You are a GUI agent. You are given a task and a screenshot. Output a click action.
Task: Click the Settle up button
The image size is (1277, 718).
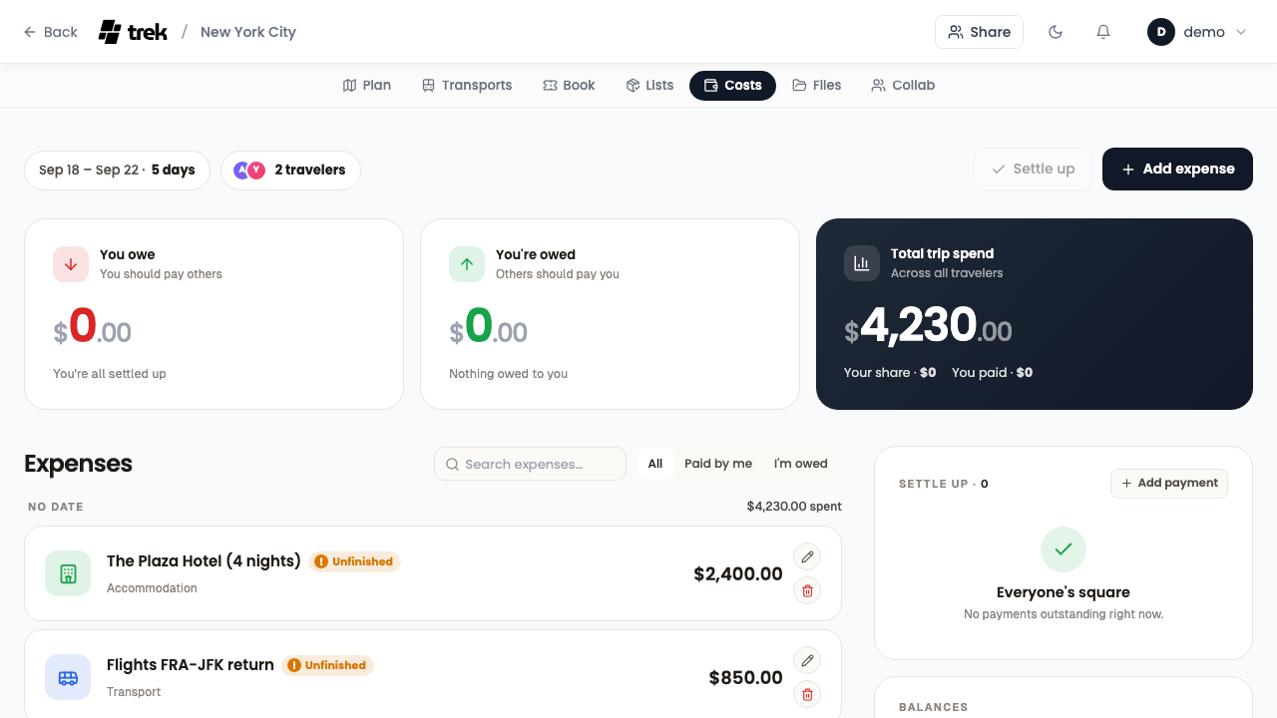point(1033,170)
